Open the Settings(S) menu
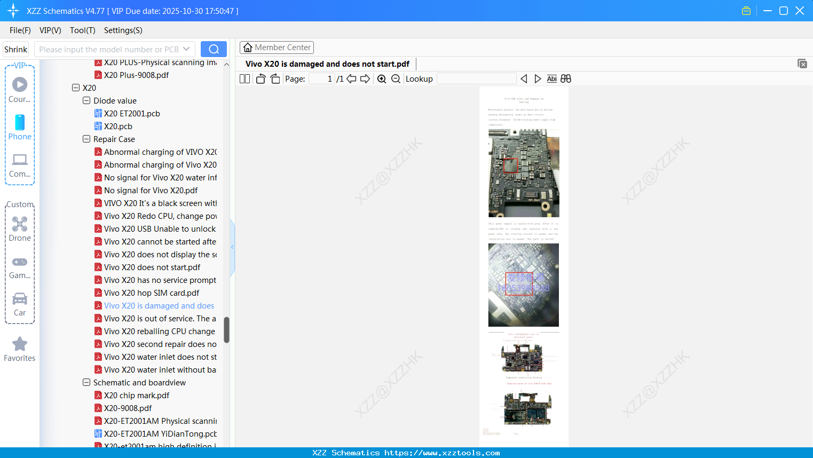 tap(123, 30)
